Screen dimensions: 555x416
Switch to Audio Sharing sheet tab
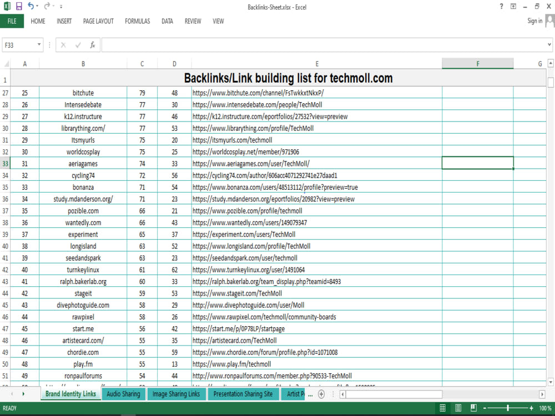[124, 394]
